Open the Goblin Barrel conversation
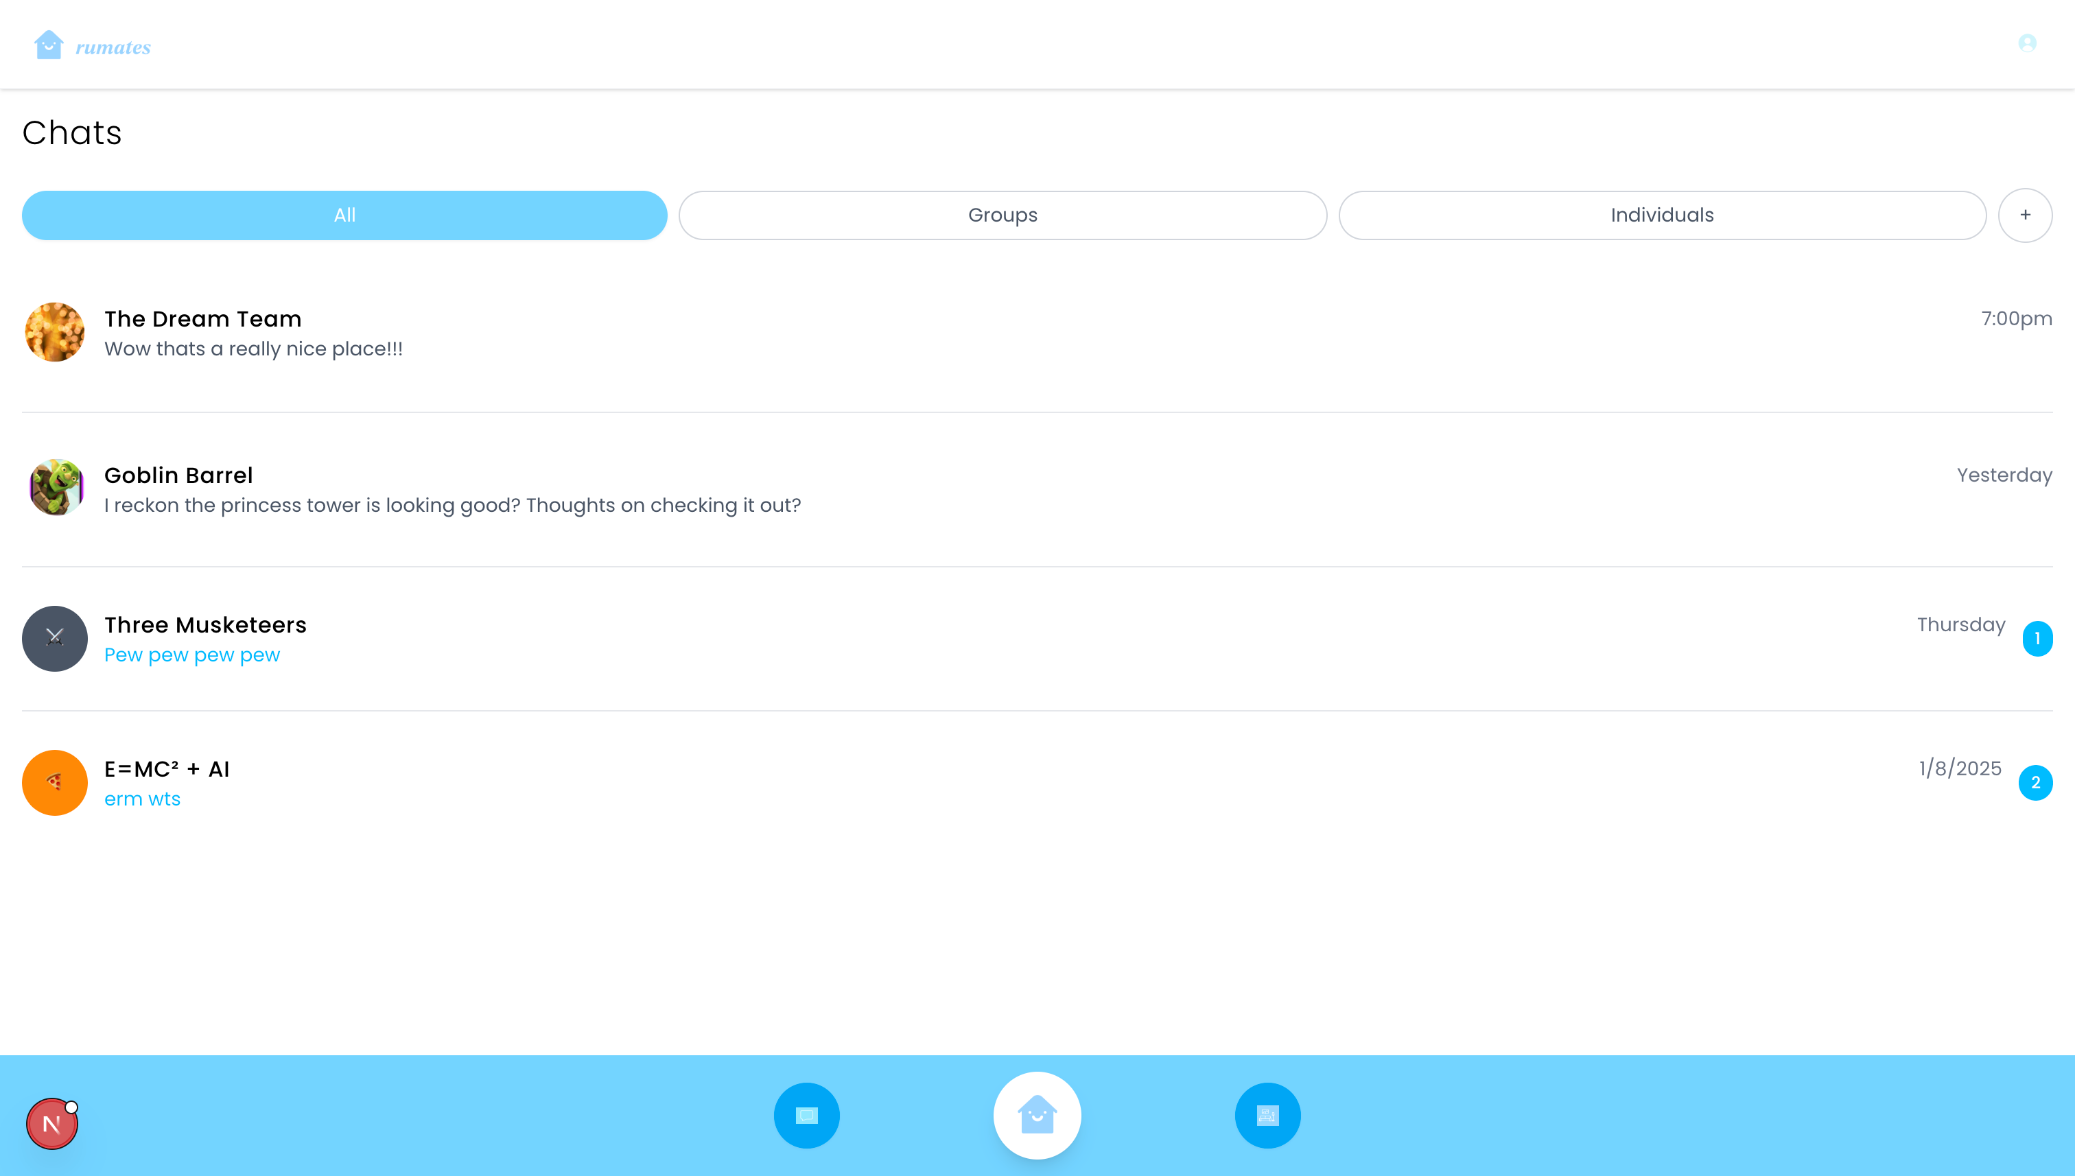This screenshot has height=1176, width=2075. click(x=178, y=475)
